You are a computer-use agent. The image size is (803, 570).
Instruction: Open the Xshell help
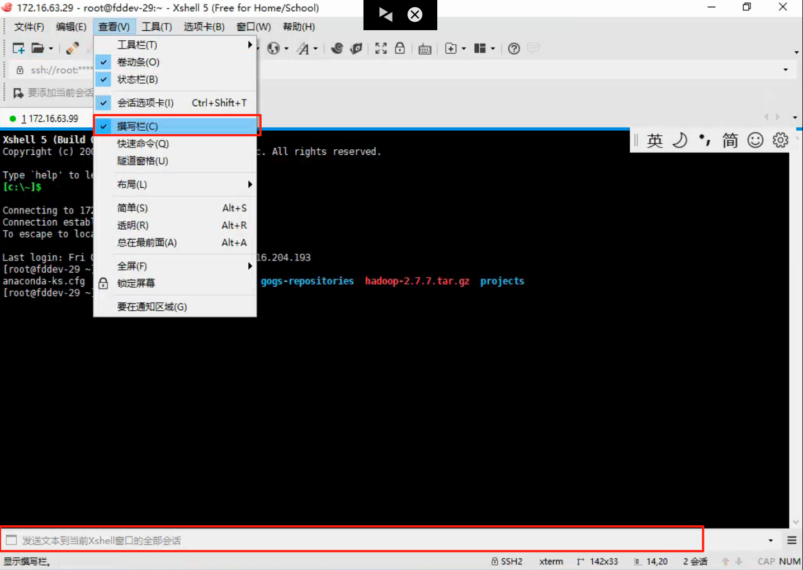coord(513,49)
